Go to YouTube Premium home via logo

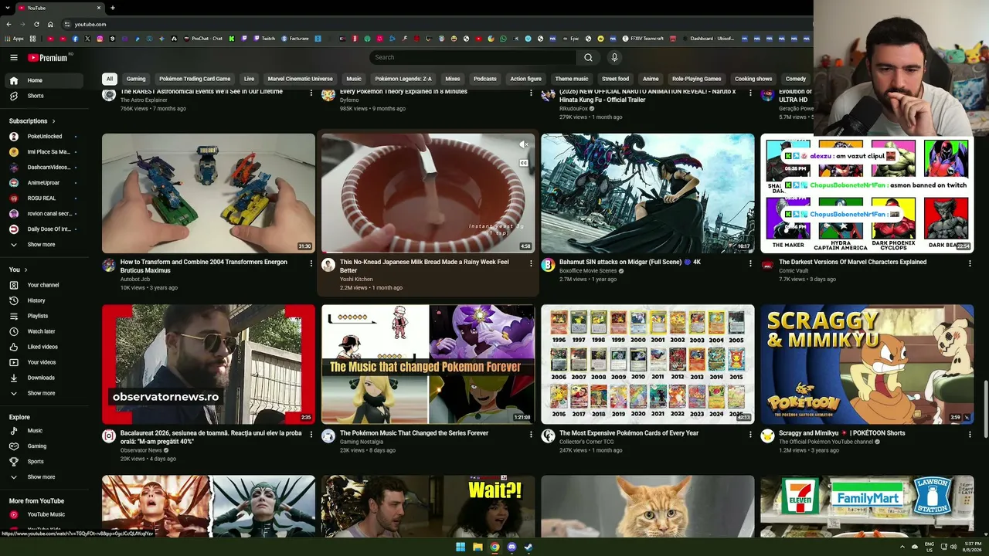[x=48, y=57]
